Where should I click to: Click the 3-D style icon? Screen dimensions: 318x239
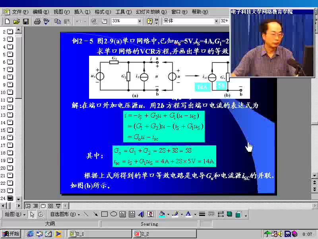click(239, 214)
